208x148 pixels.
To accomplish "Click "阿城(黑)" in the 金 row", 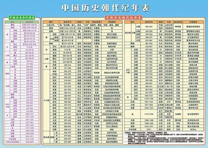I will tap(169, 111).
